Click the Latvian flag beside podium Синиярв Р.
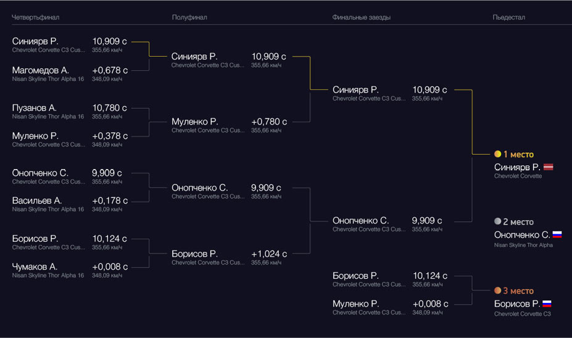Image resolution: width=572 pixels, height=338 pixels. (548, 167)
